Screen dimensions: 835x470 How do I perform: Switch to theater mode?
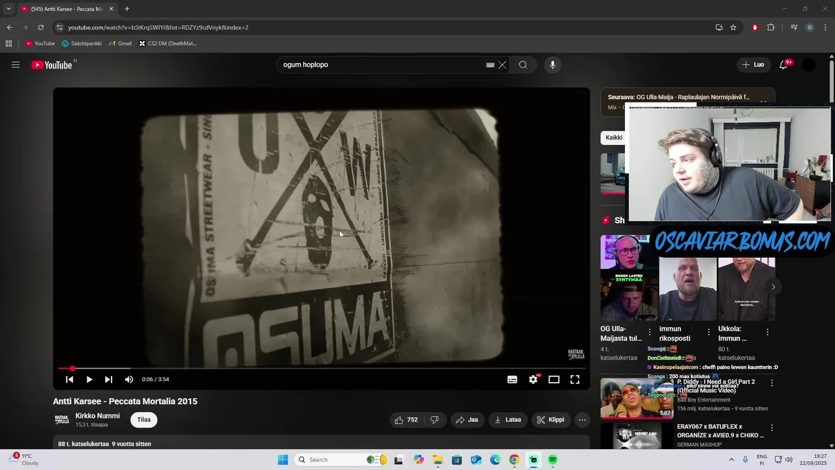(554, 379)
